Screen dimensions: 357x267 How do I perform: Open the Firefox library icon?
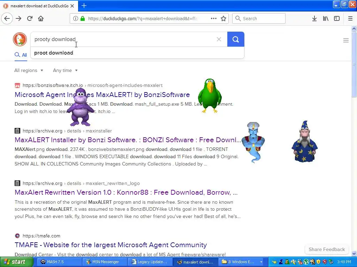(326, 18)
